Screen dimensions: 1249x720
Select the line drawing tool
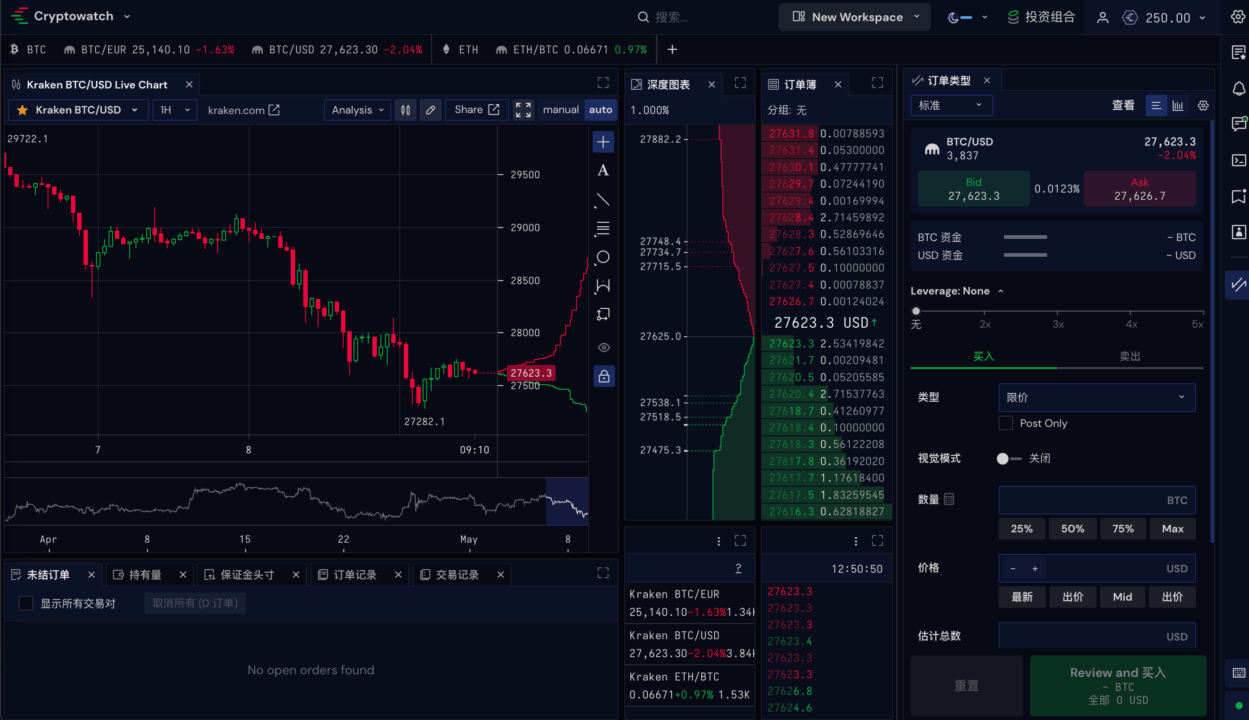[603, 200]
